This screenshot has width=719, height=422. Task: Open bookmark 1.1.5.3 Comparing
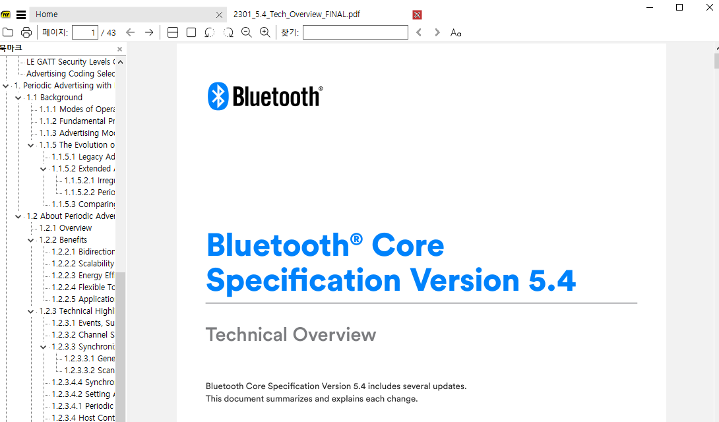pos(83,204)
